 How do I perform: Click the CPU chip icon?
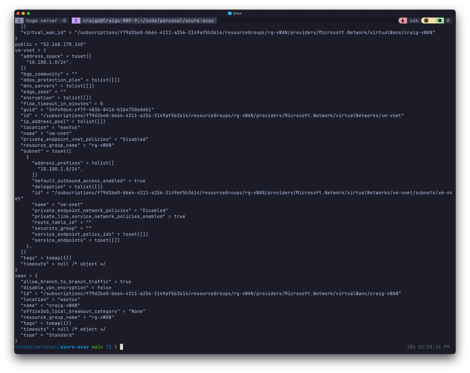coord(426,21)
